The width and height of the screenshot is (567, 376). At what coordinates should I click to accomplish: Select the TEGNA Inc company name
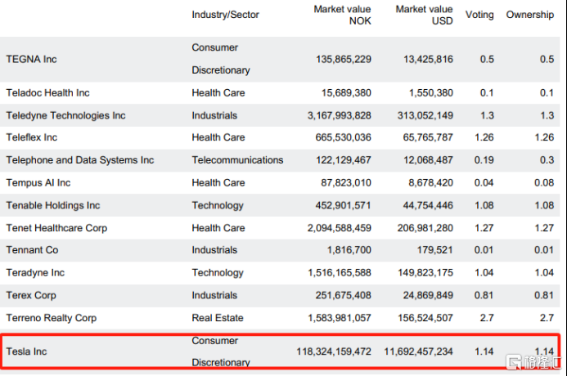31,59
